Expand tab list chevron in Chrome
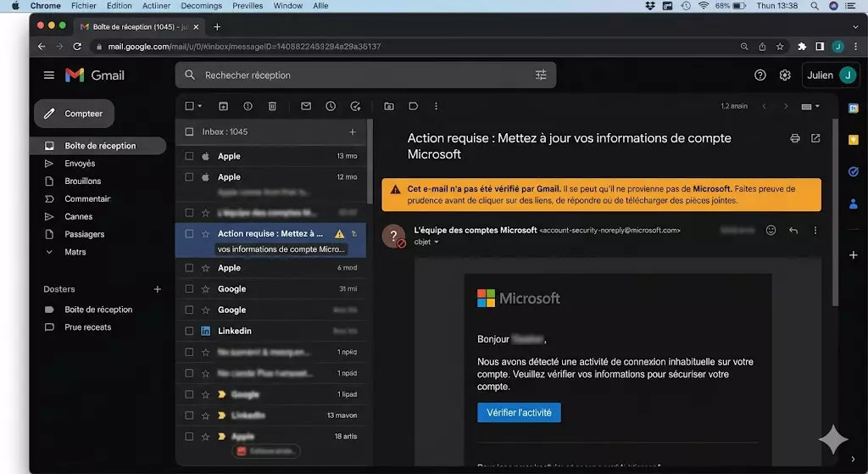Screen dimensions: 868x474 pos(855,26)
